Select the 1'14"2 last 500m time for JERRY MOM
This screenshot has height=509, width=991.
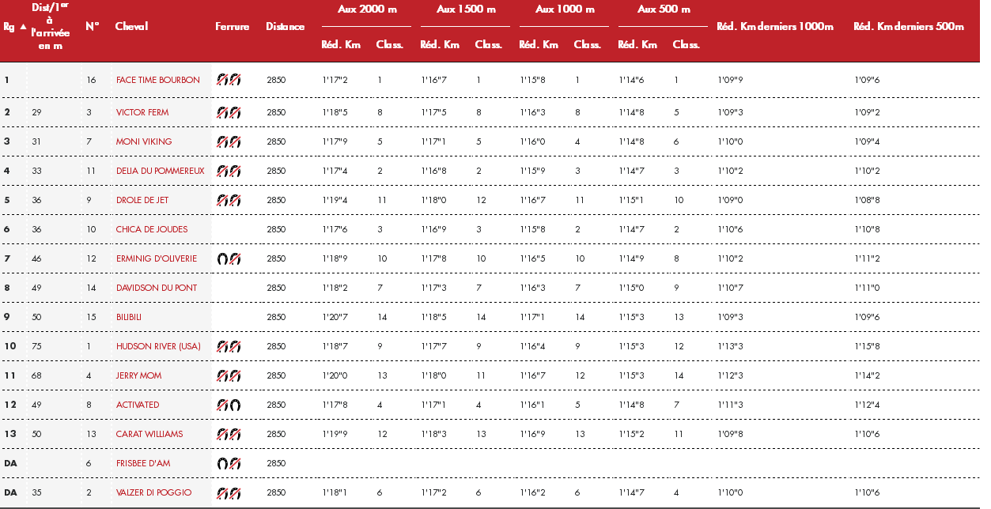click(868, 375)
